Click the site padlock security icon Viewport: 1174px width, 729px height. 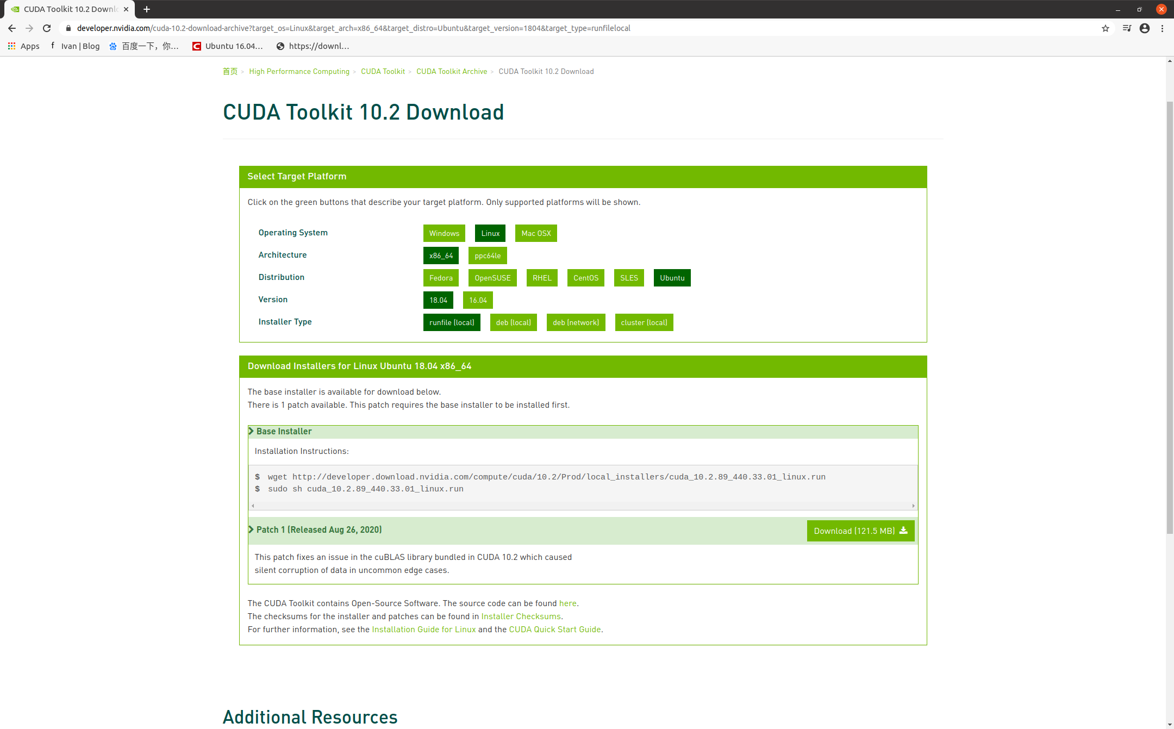click(68, 28)
